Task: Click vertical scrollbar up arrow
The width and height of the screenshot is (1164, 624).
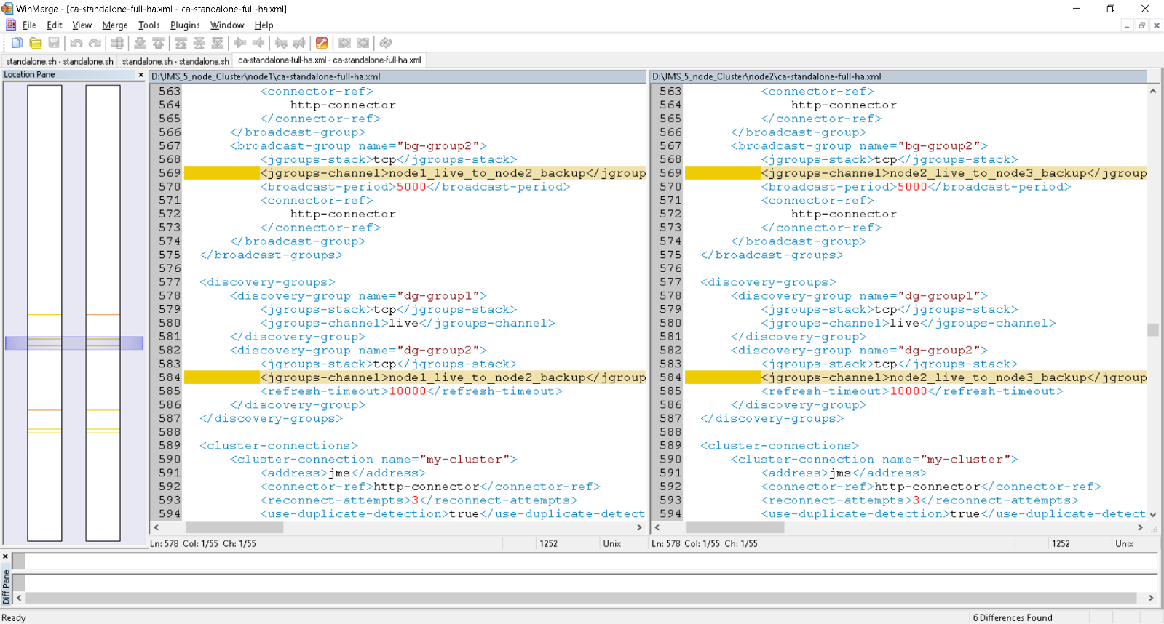Action: click(x=1153, y=91)
